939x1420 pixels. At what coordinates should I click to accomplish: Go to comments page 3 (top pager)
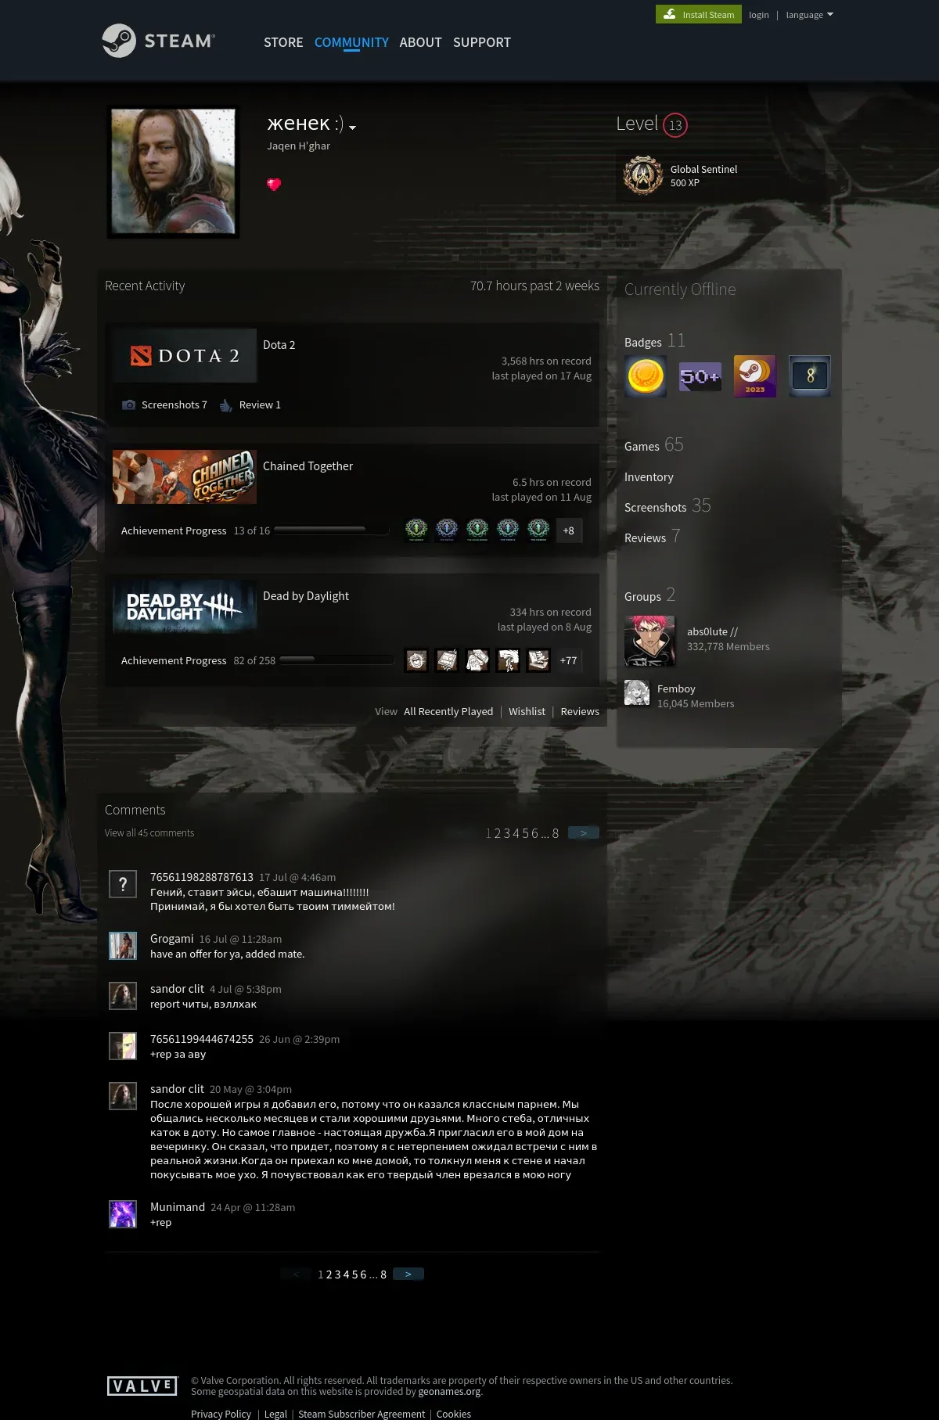(x=506, y=833)
